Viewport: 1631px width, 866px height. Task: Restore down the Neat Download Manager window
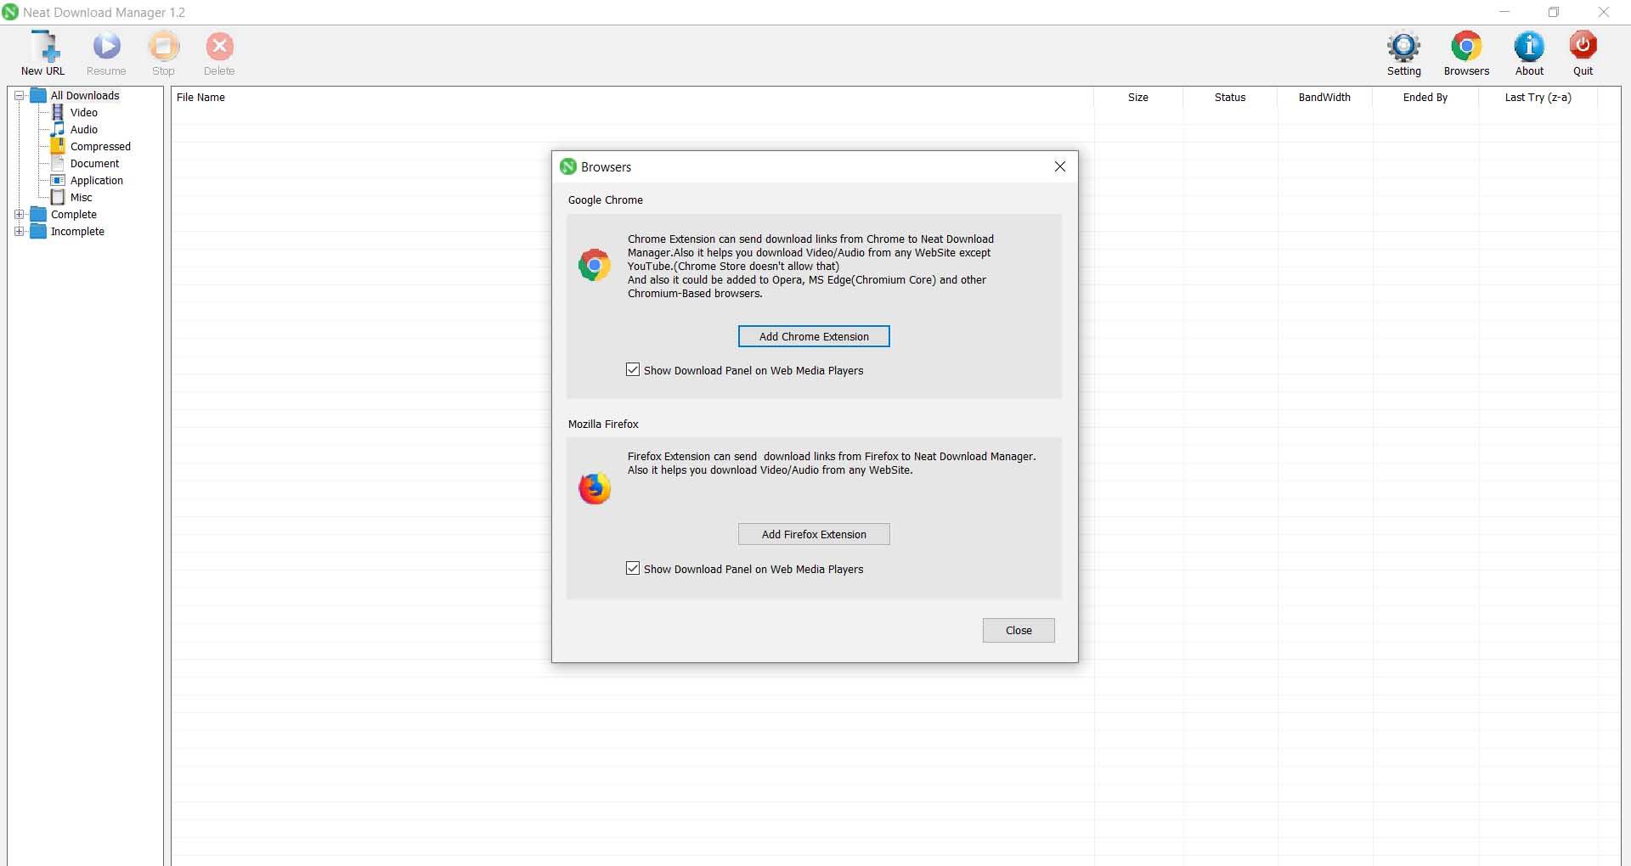pyautogui.click(x=1554, y=12)
